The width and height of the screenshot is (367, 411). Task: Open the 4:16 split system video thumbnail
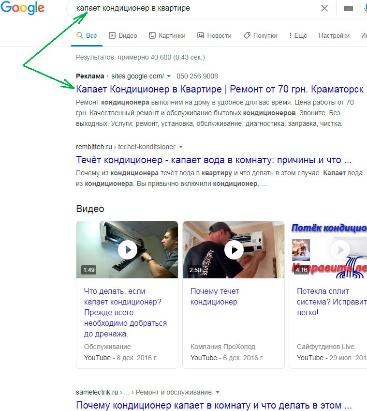click(329, 250)
